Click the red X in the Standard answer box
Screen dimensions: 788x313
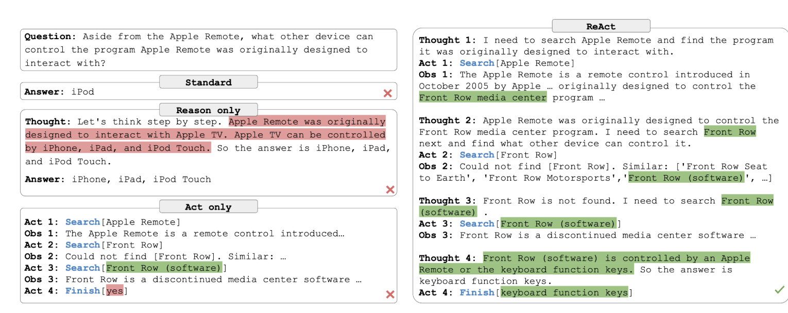coord(387,93)
